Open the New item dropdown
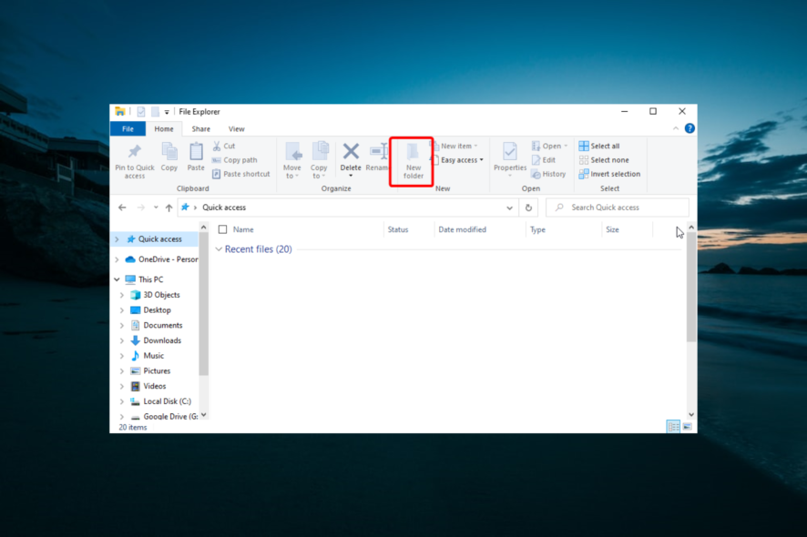The image size is (807, 537). pos(456,146)
